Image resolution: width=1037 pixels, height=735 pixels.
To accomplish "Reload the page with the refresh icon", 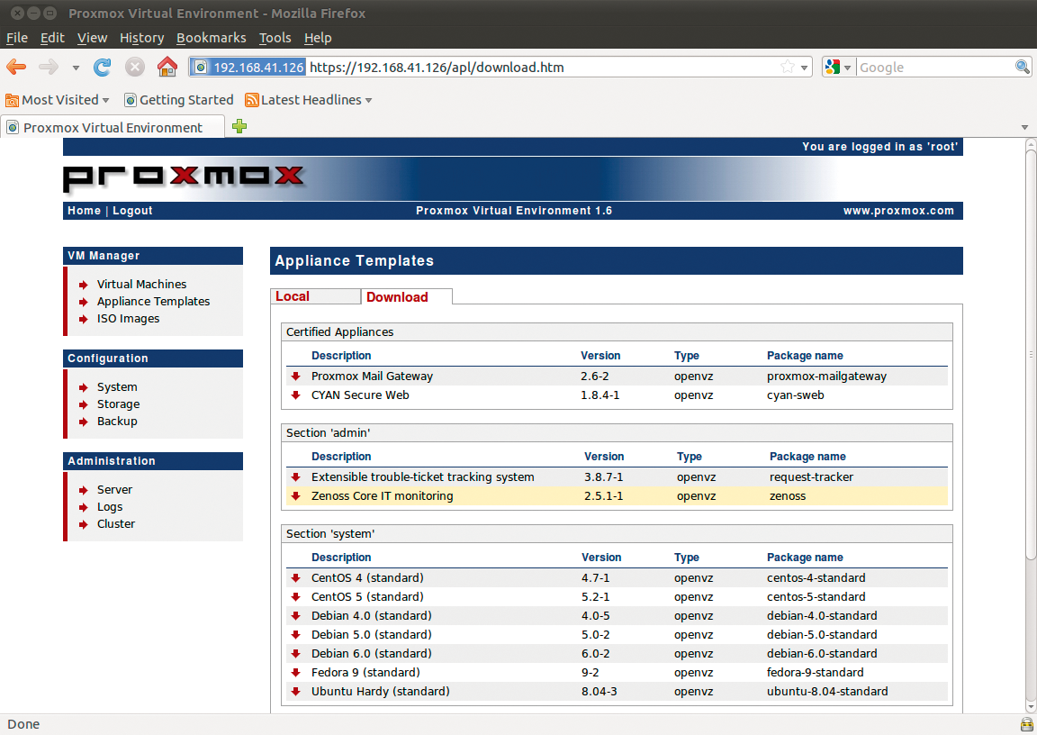I will [103, 67].
